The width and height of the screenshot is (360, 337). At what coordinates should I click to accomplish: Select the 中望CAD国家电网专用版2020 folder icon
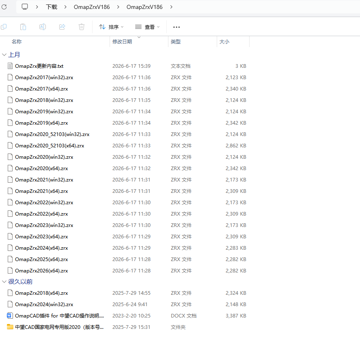[10, 327]
